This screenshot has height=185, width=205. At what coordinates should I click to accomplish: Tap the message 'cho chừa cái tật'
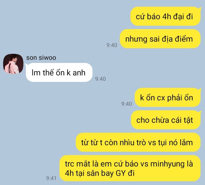166,120
